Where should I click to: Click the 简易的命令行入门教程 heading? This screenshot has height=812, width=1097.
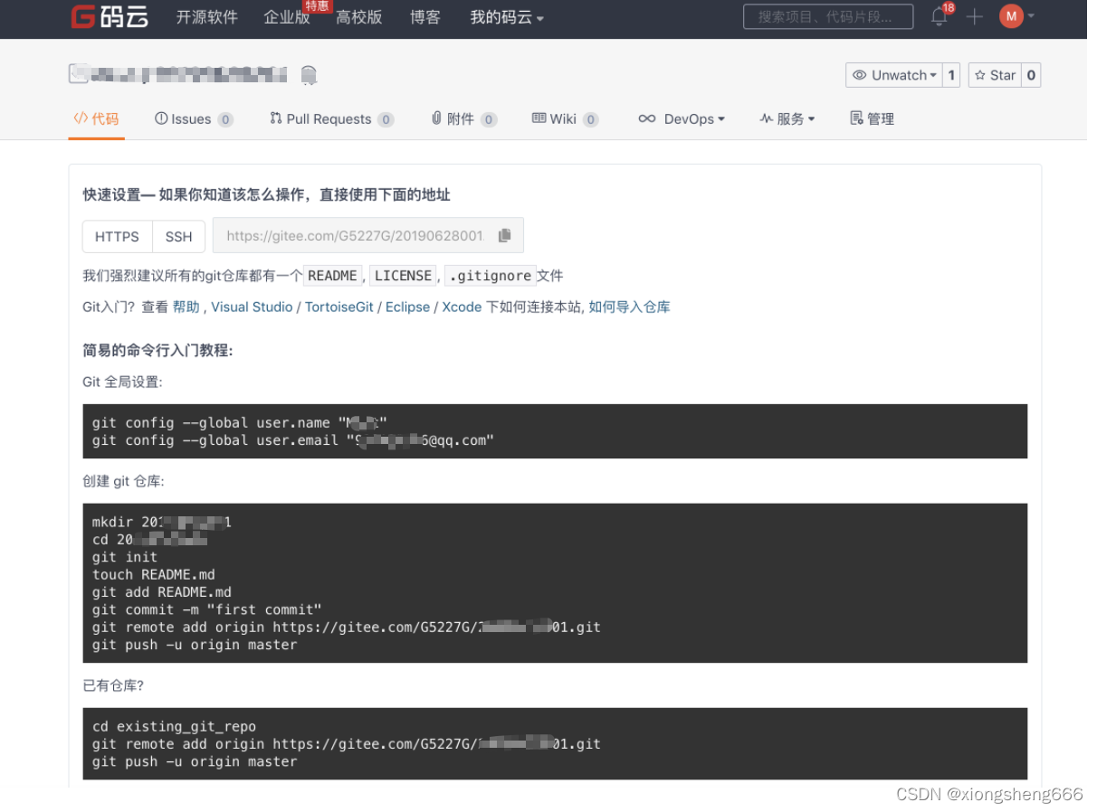point(157,350)
